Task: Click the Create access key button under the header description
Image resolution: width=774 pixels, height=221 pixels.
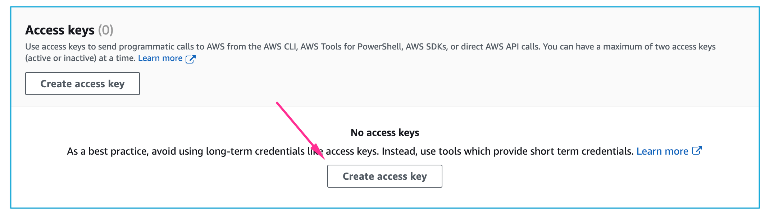Action: click(x=82, y=84)
